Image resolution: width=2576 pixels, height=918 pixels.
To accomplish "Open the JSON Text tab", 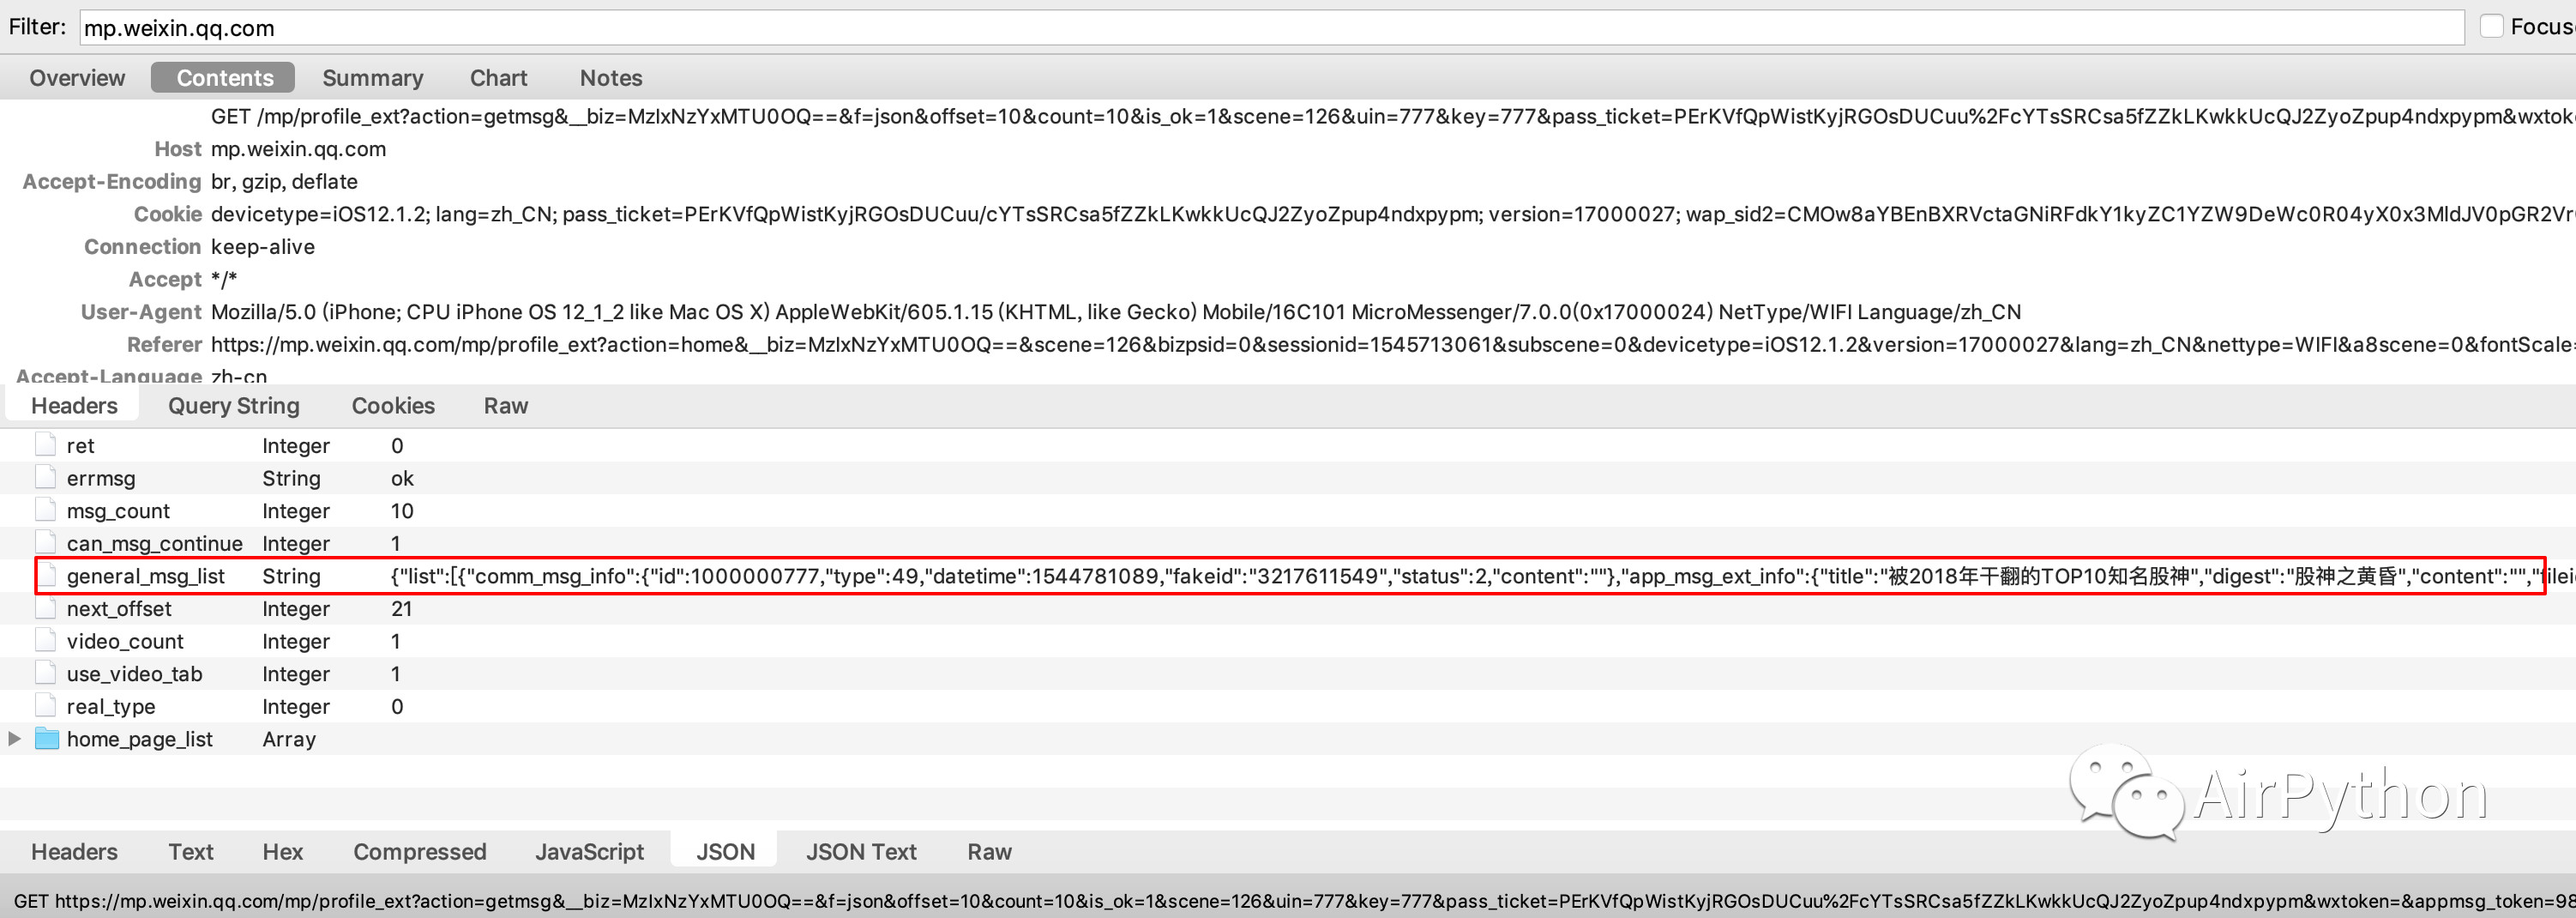I will 861,852.
